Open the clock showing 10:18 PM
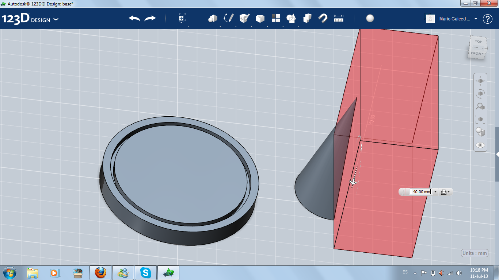Image resolution: width=499 pixels, height=280 pixels. (x=479, y=273)
